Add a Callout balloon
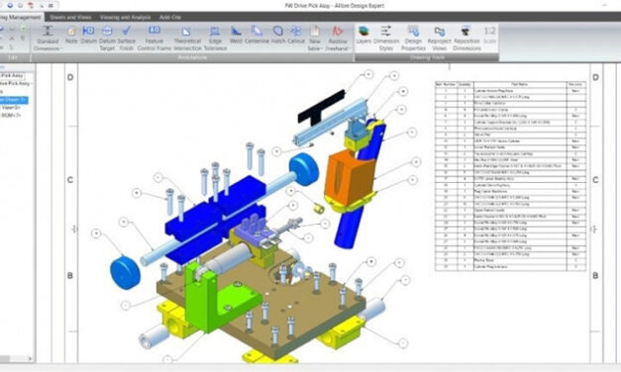 [296, 35]
